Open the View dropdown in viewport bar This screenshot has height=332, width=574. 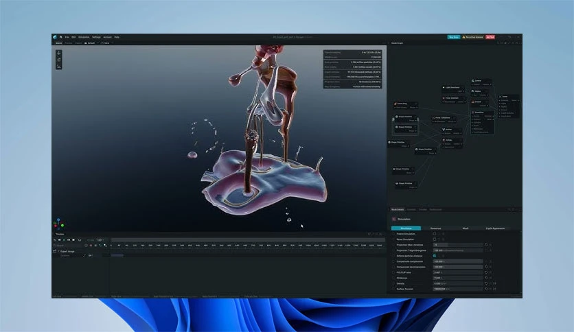coord(107,43)
